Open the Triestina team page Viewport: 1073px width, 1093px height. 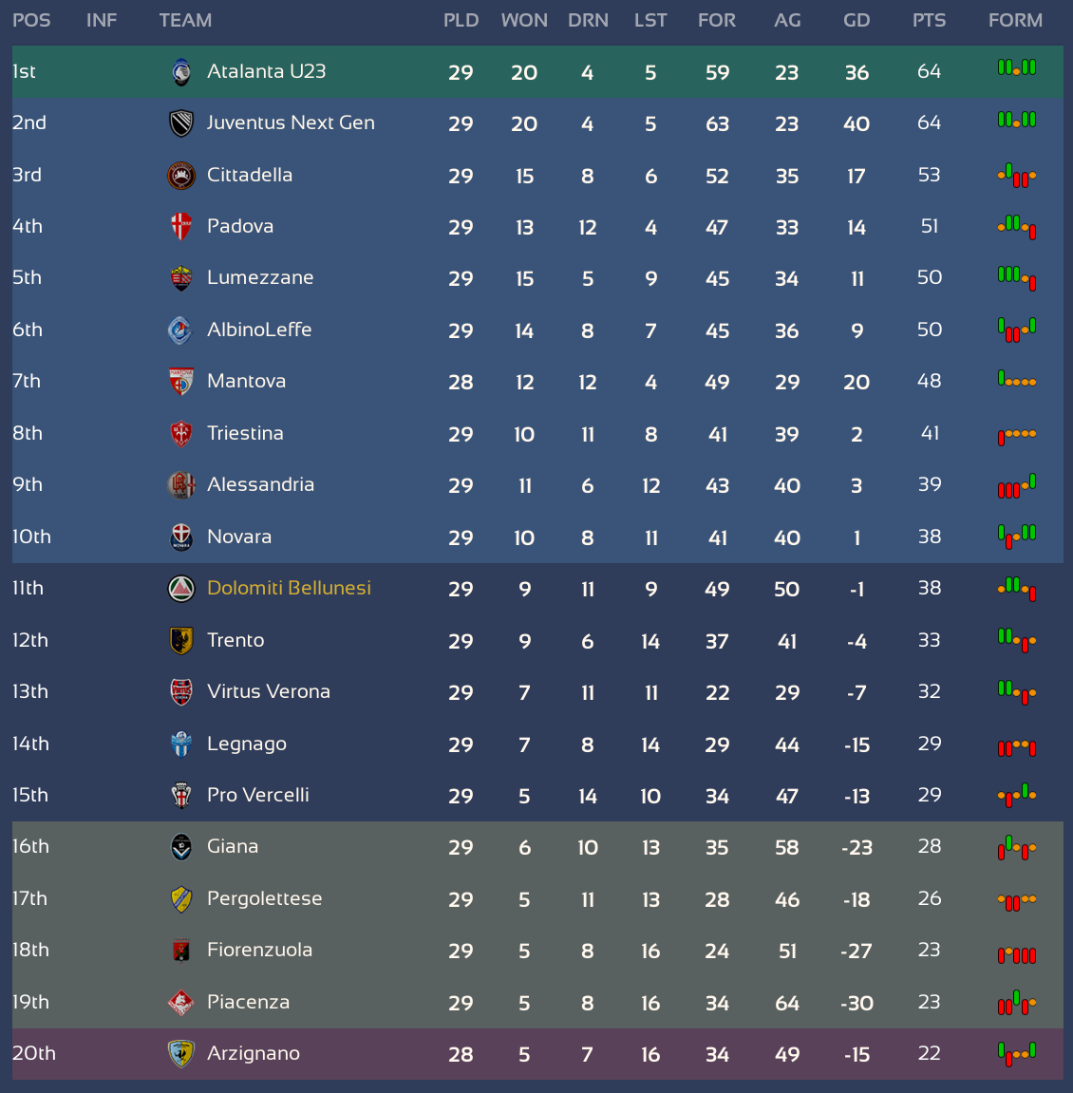click(x=245, y=434)
